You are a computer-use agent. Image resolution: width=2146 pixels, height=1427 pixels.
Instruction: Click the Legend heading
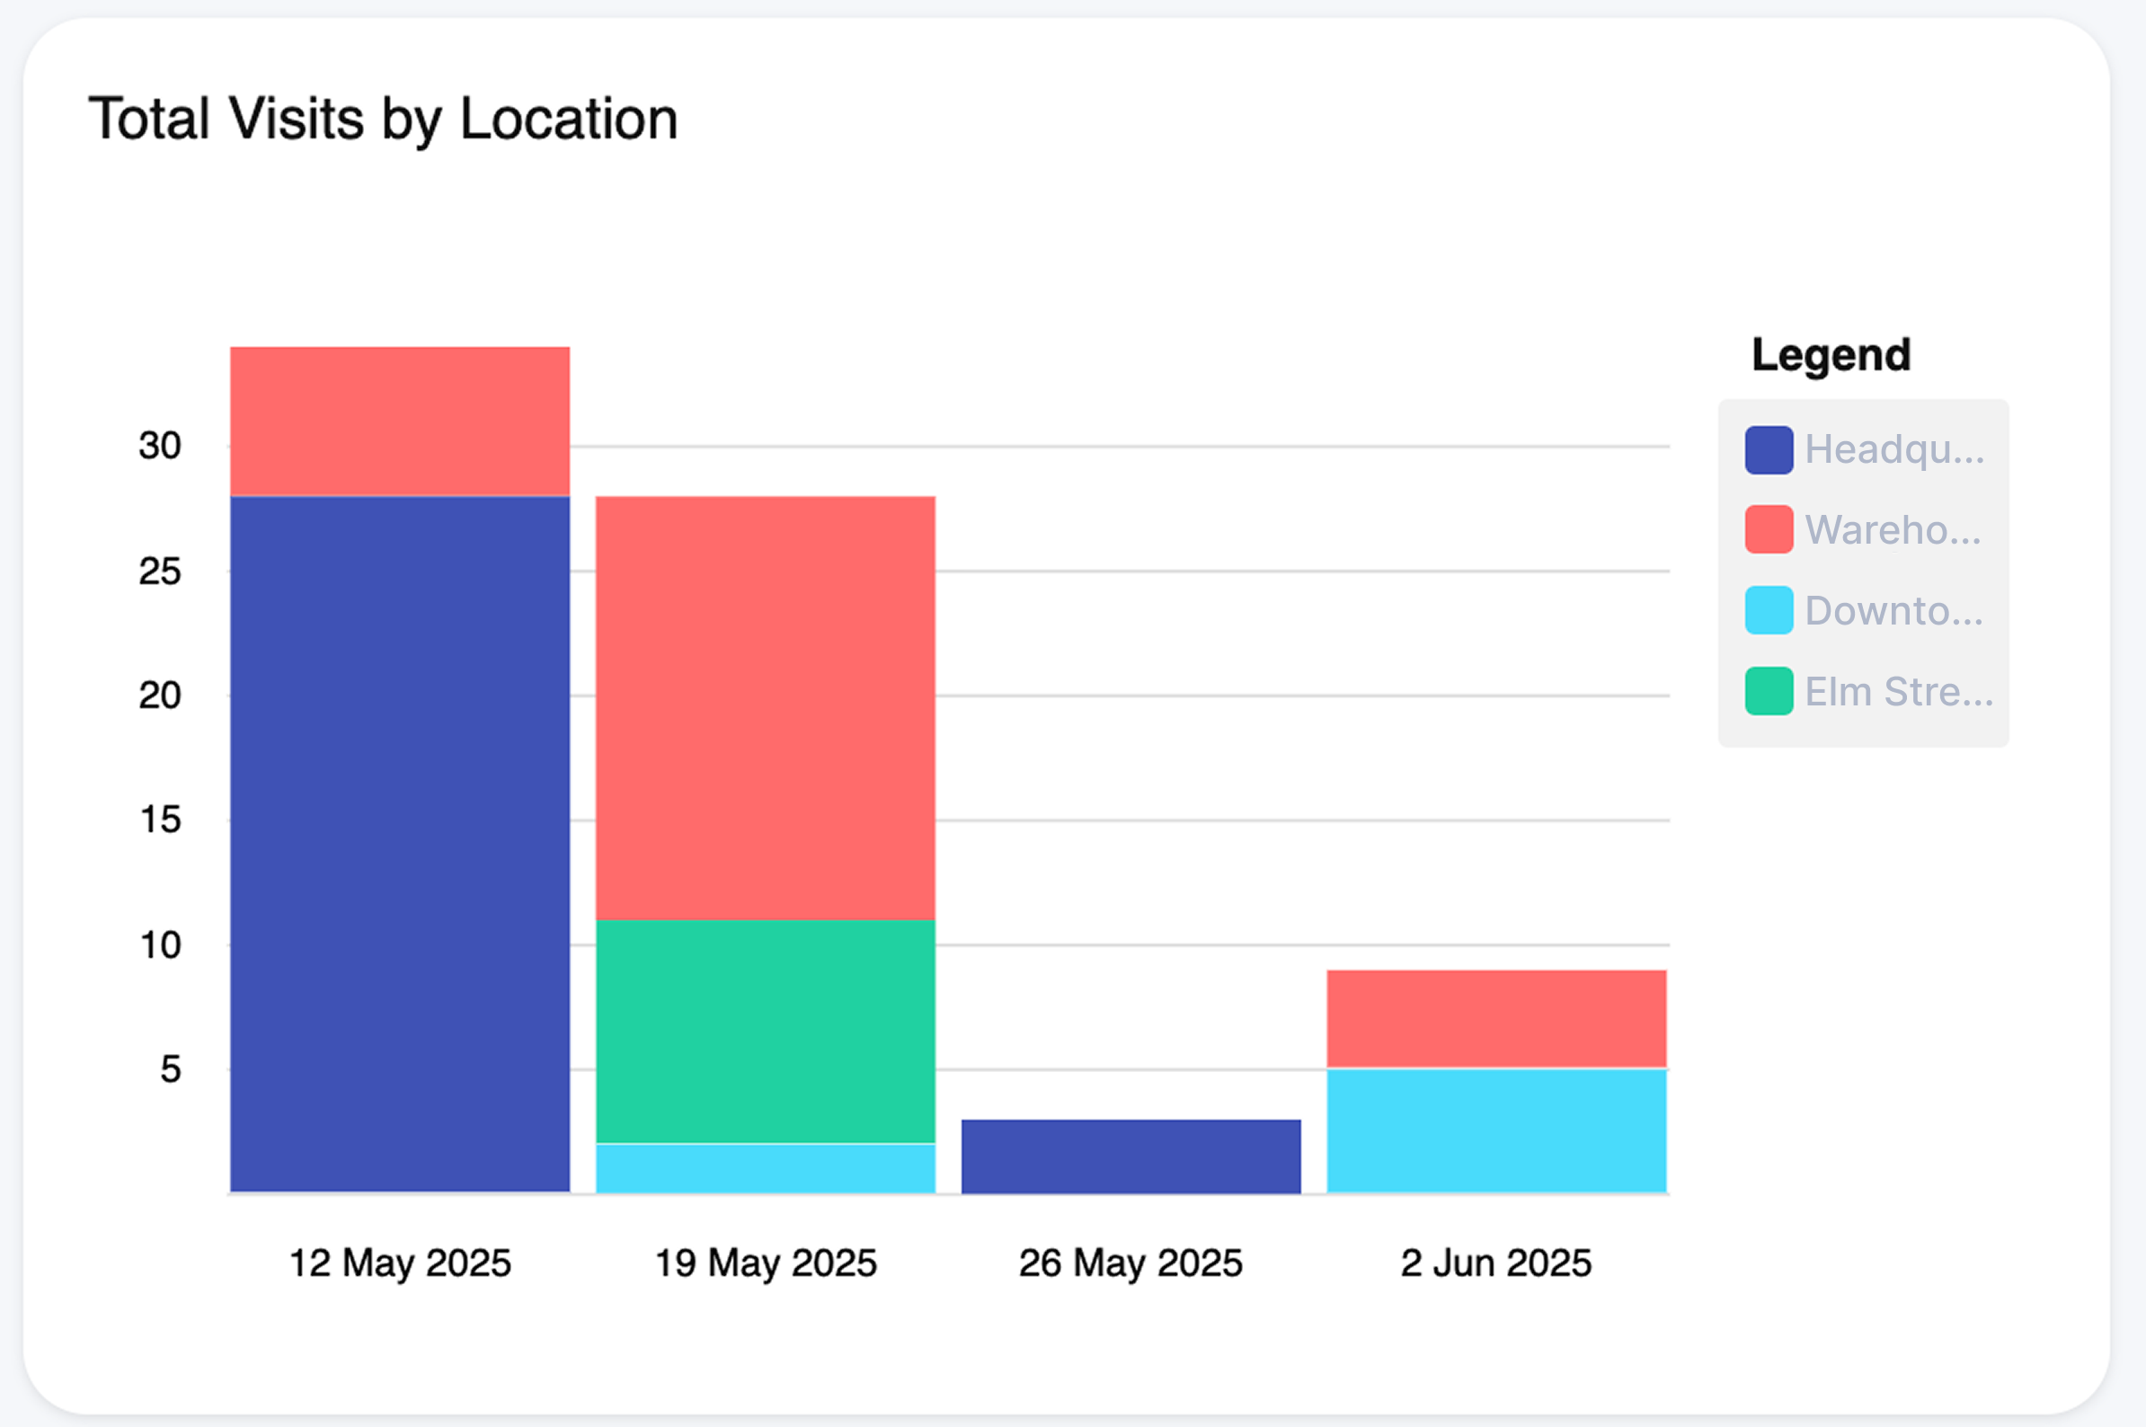pyautogui.click(x=1831, y=355)
